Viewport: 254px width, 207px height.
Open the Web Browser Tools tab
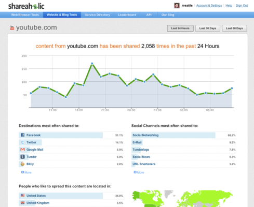point(25,15)
